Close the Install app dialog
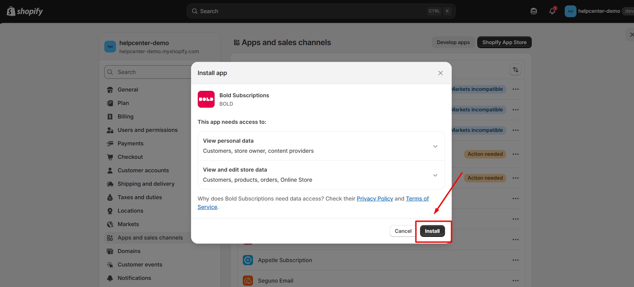The height and width of the screenshot is (287, 634). 441,73
